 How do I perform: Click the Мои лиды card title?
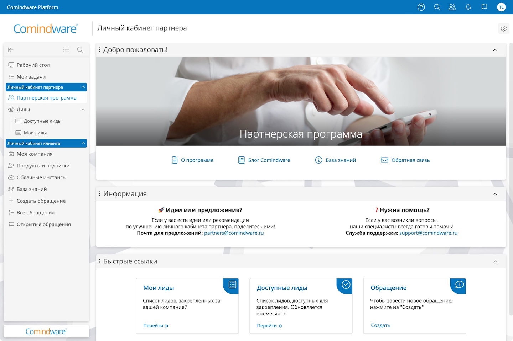159,288
